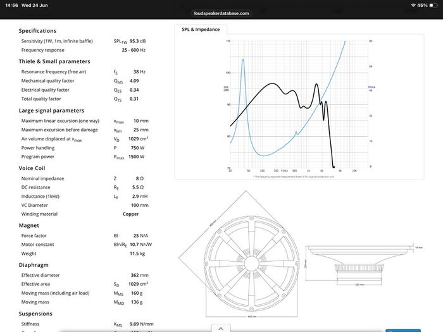Tap the up-chevron handle at page bottom

[x=221, y=328]
